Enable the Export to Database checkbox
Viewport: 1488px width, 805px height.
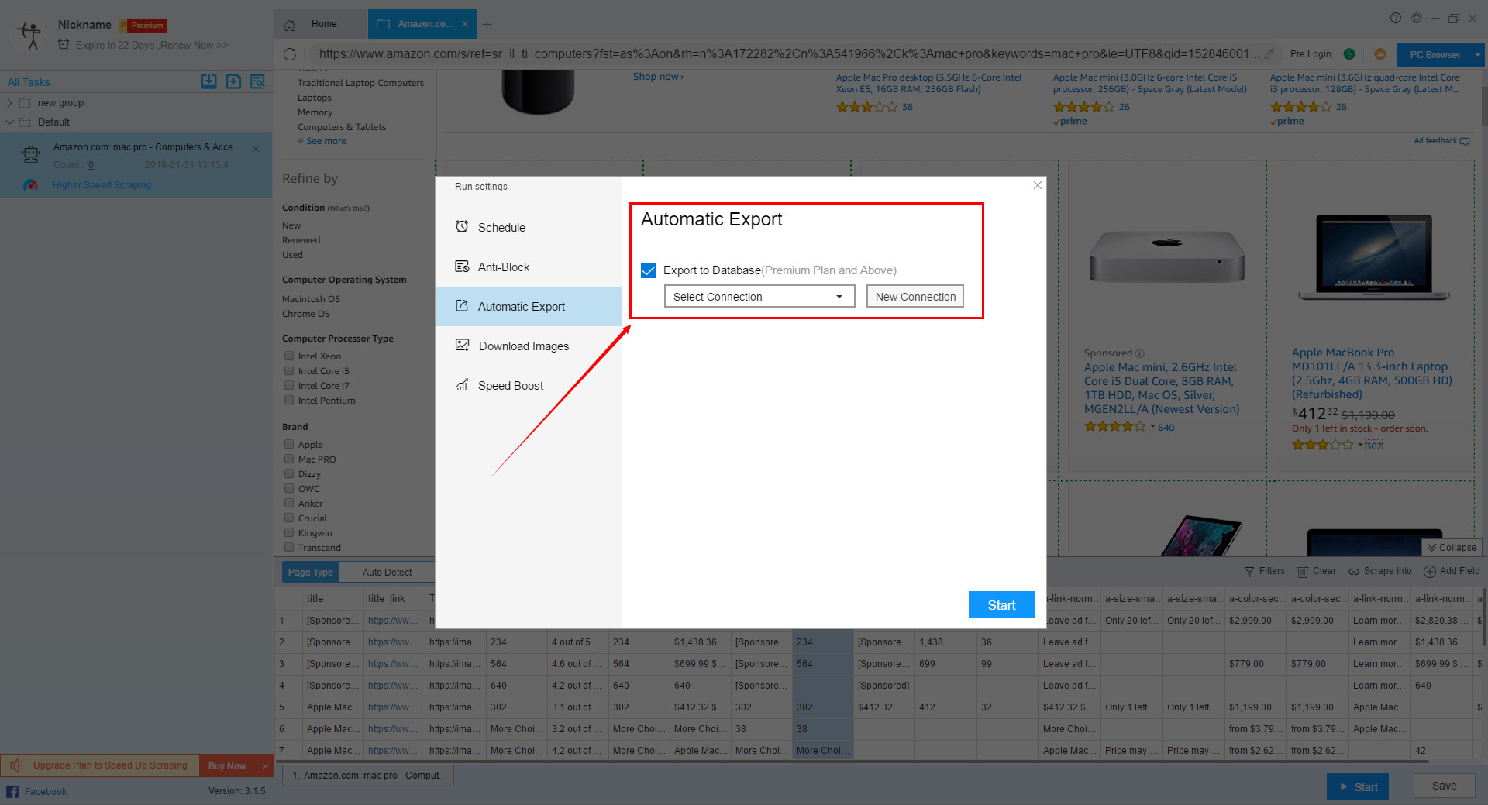pyautogui.click(x=649, y=270)
